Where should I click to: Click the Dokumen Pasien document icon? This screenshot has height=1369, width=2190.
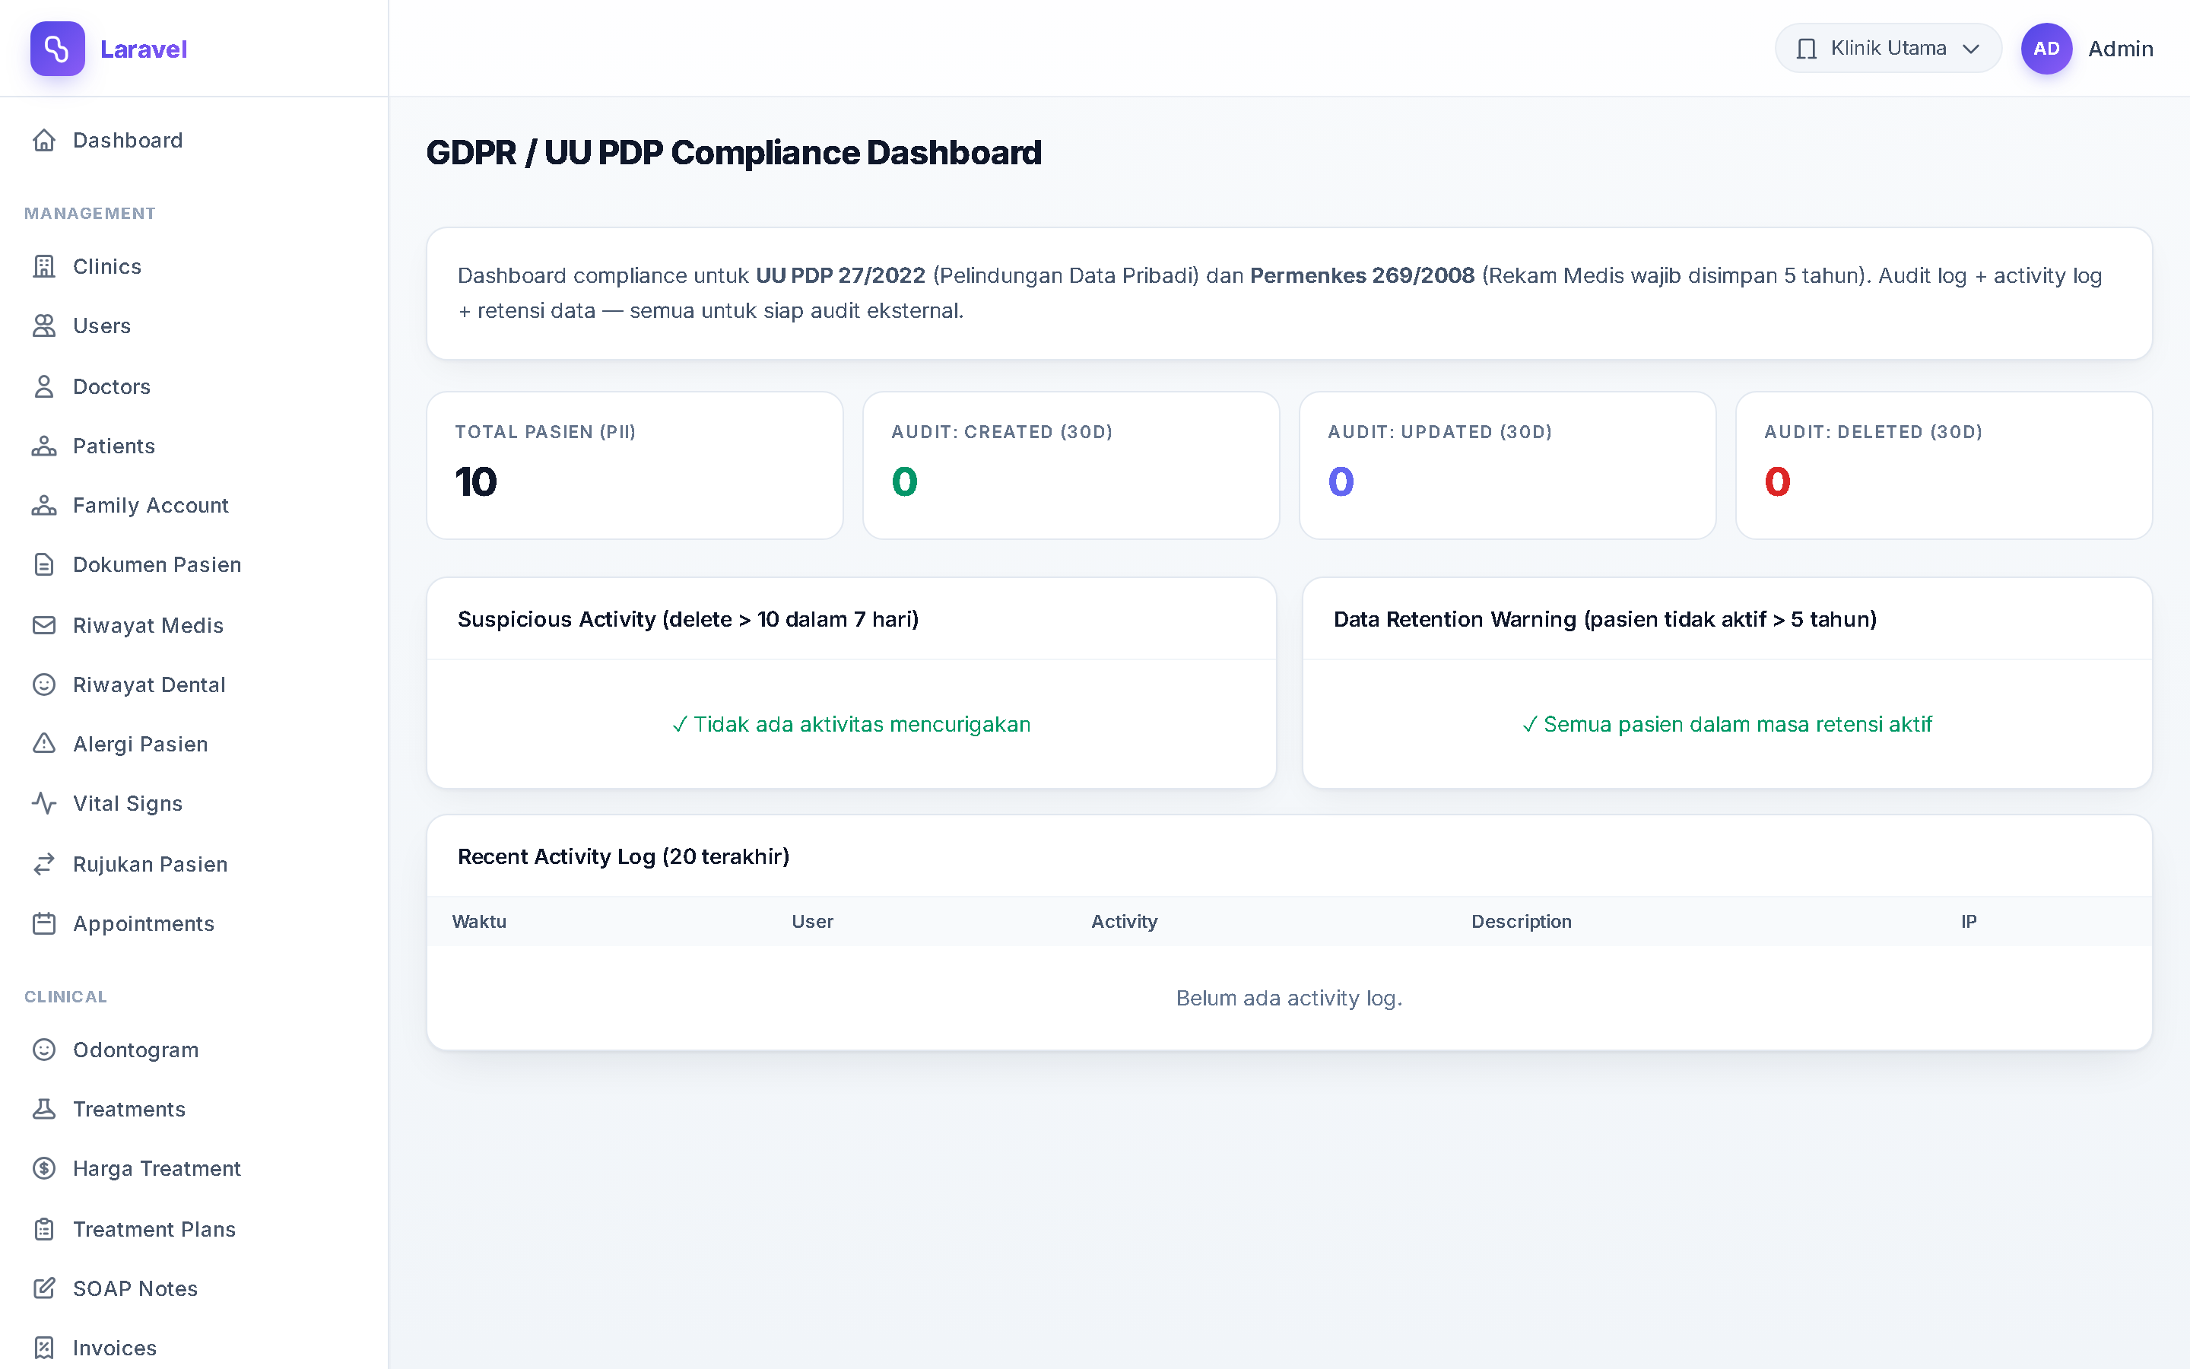(x=43, y=565)
